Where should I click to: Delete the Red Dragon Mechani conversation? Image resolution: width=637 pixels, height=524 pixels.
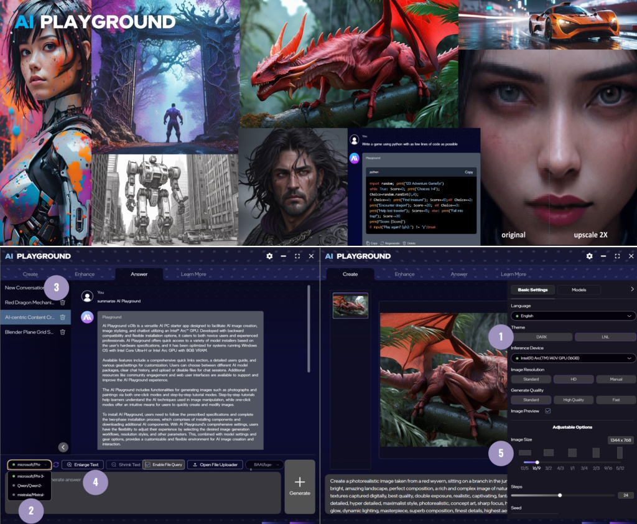click(62, 302)
